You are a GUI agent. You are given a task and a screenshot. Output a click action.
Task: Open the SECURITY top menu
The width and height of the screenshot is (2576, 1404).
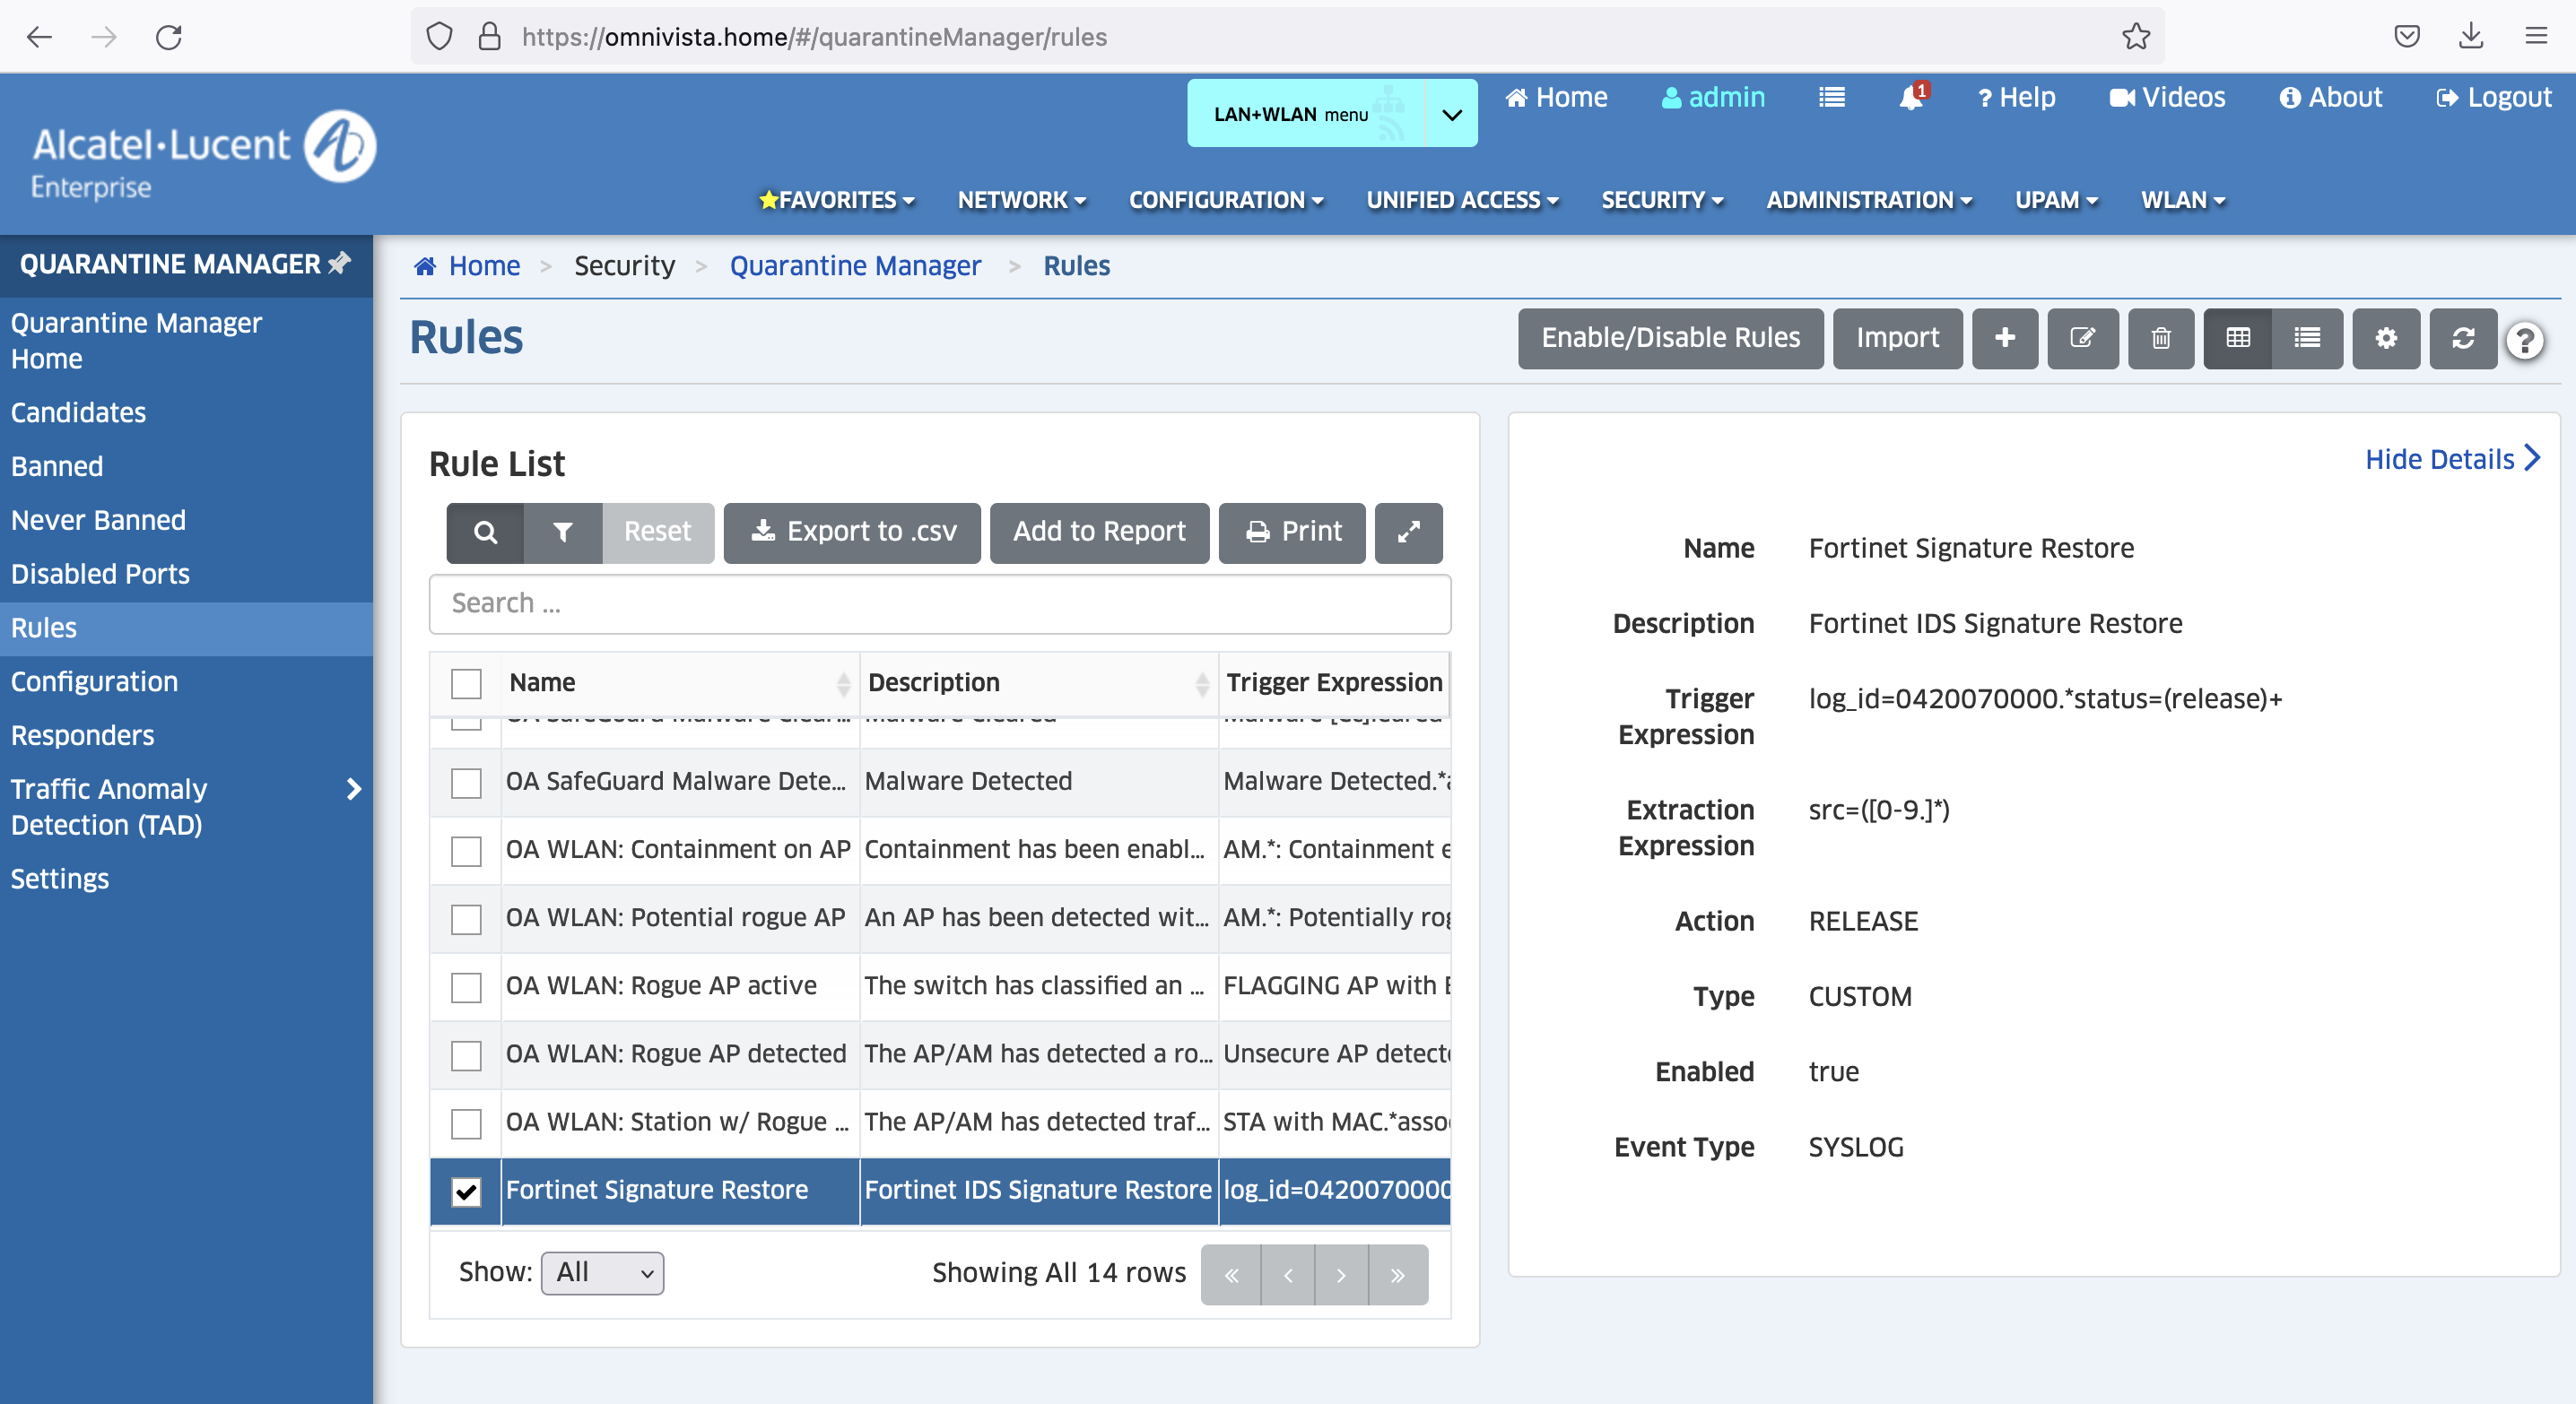1661,200
